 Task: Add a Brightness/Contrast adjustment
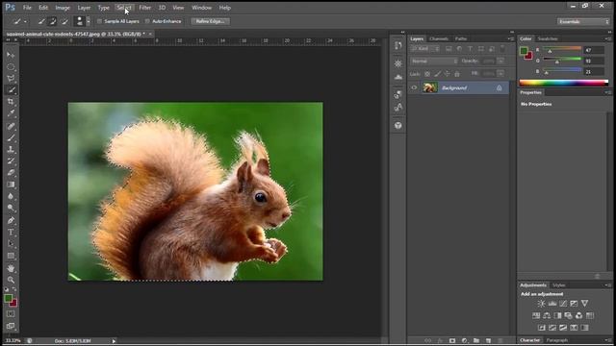click(541, 304)
